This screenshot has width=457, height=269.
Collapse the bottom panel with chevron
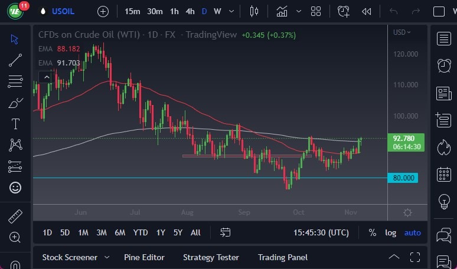coord(394,257)
